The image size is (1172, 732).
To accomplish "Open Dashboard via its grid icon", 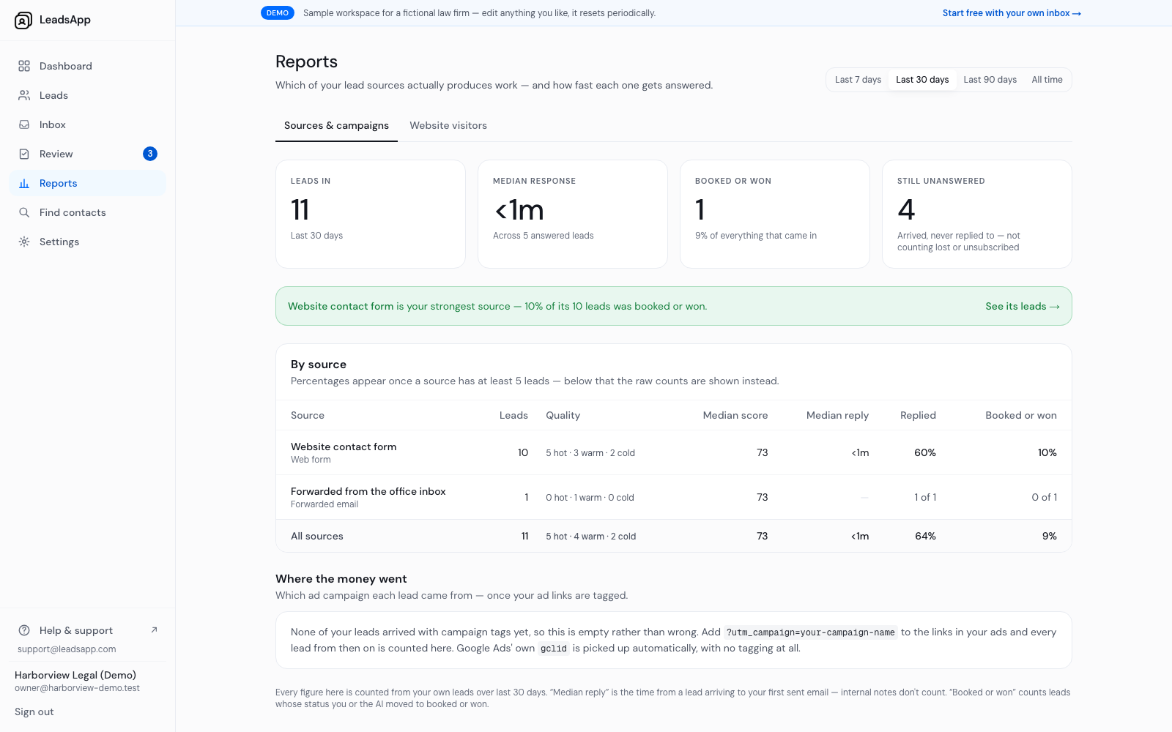I will coord(24,66).
